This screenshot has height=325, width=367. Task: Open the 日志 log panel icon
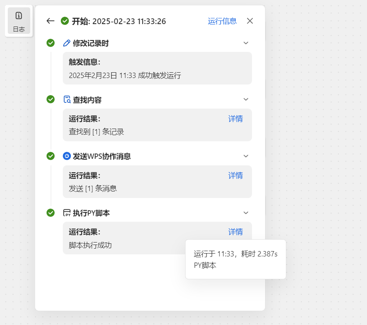(x=19, y=21)
